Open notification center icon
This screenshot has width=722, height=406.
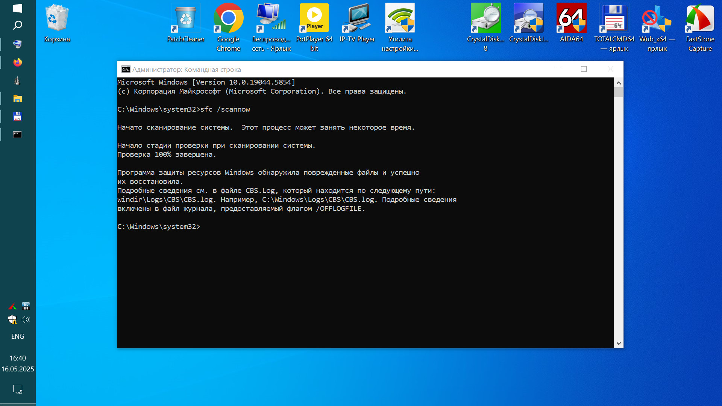click(17, 389)
